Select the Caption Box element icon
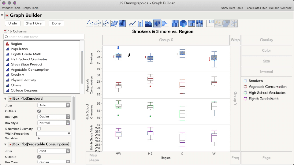This screenshot has height=165, width=294. (210, 23)
